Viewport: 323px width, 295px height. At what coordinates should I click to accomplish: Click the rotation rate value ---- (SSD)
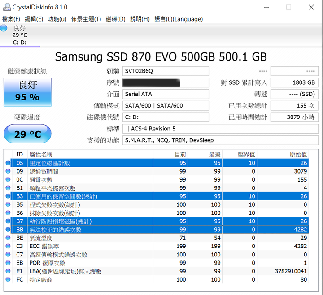[294, 94]
